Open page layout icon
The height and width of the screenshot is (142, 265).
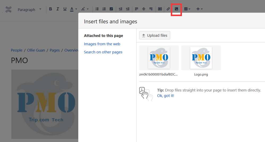(160, 9)
